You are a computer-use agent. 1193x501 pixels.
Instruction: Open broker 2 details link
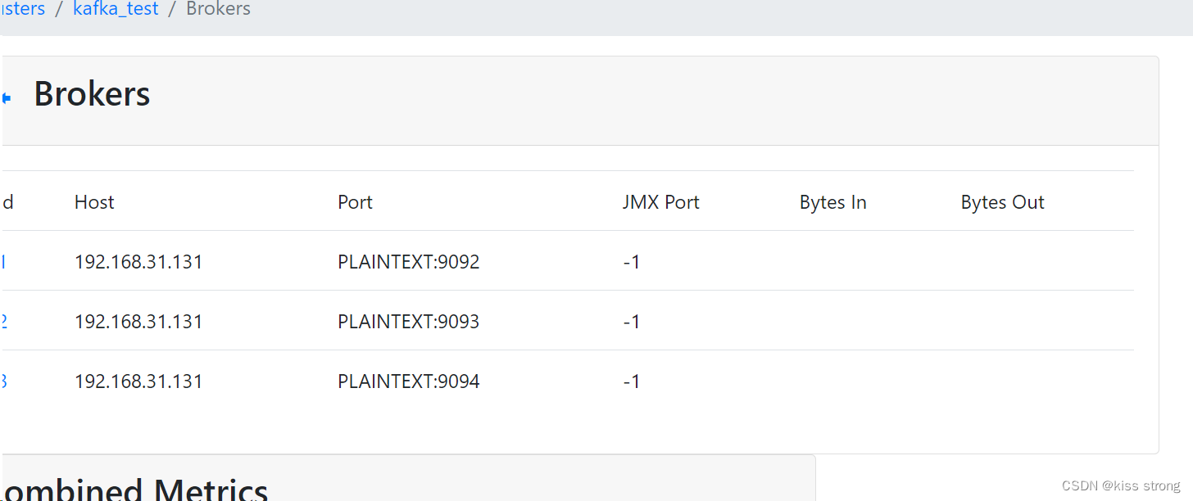2,321
